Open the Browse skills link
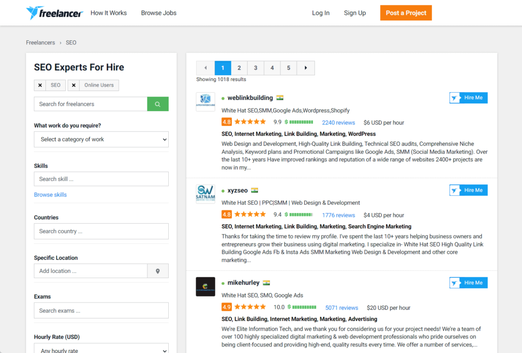 pos(50,195)
